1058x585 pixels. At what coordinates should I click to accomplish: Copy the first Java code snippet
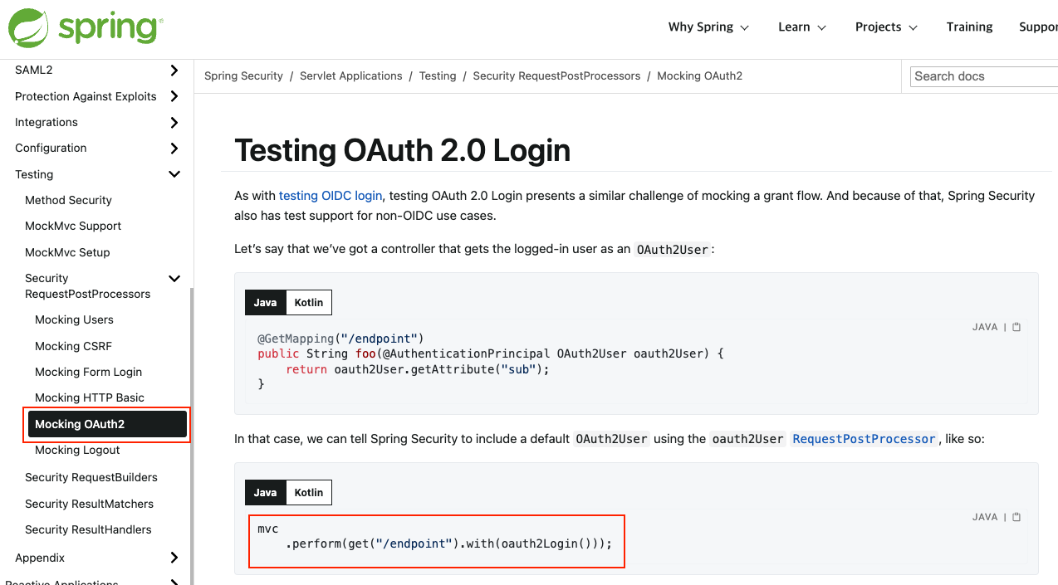click(x=1016, y=327)
